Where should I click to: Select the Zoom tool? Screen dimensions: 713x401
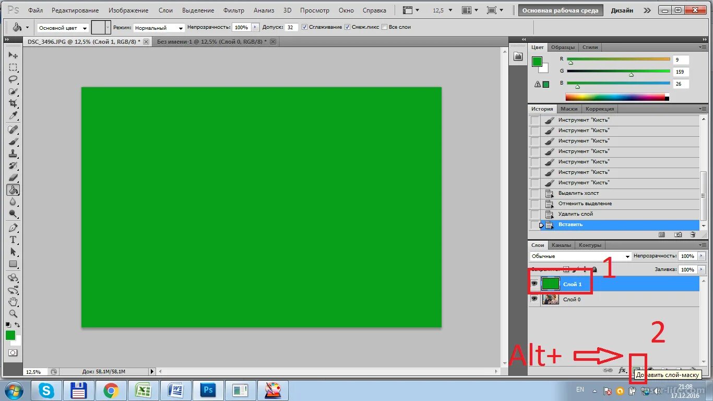tap(13, 314)
